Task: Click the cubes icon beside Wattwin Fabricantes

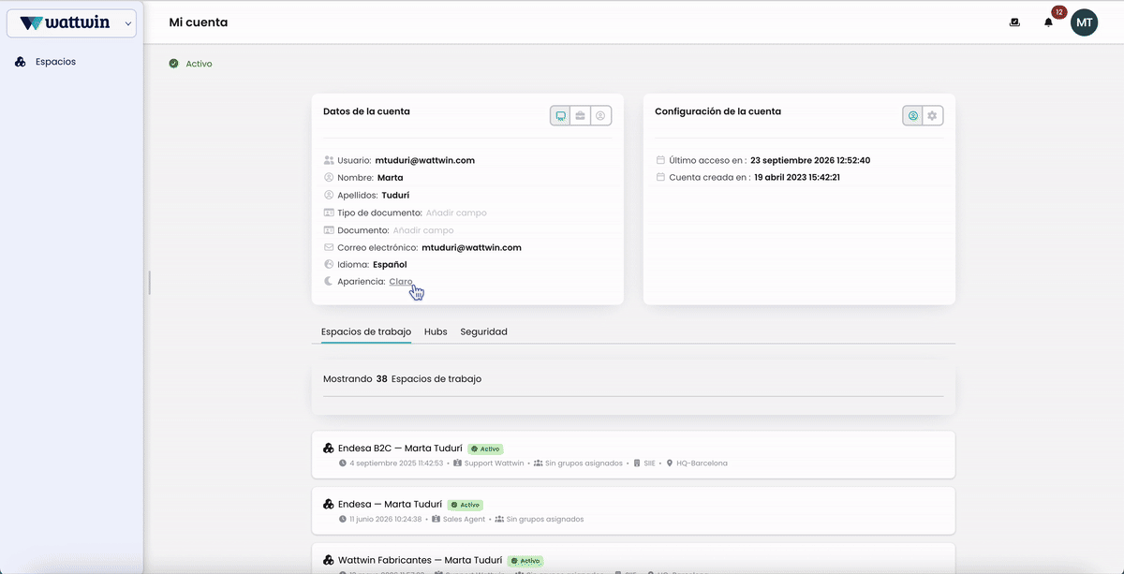Action: click(329, 561)
